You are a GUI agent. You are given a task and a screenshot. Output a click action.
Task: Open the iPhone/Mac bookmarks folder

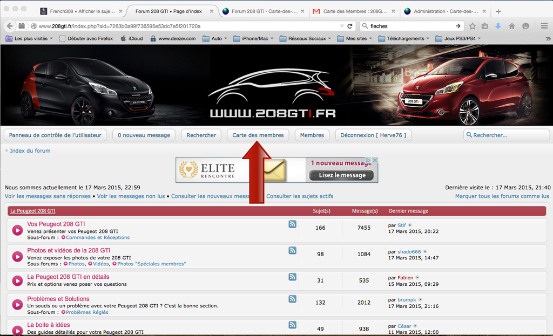(253, 38)
